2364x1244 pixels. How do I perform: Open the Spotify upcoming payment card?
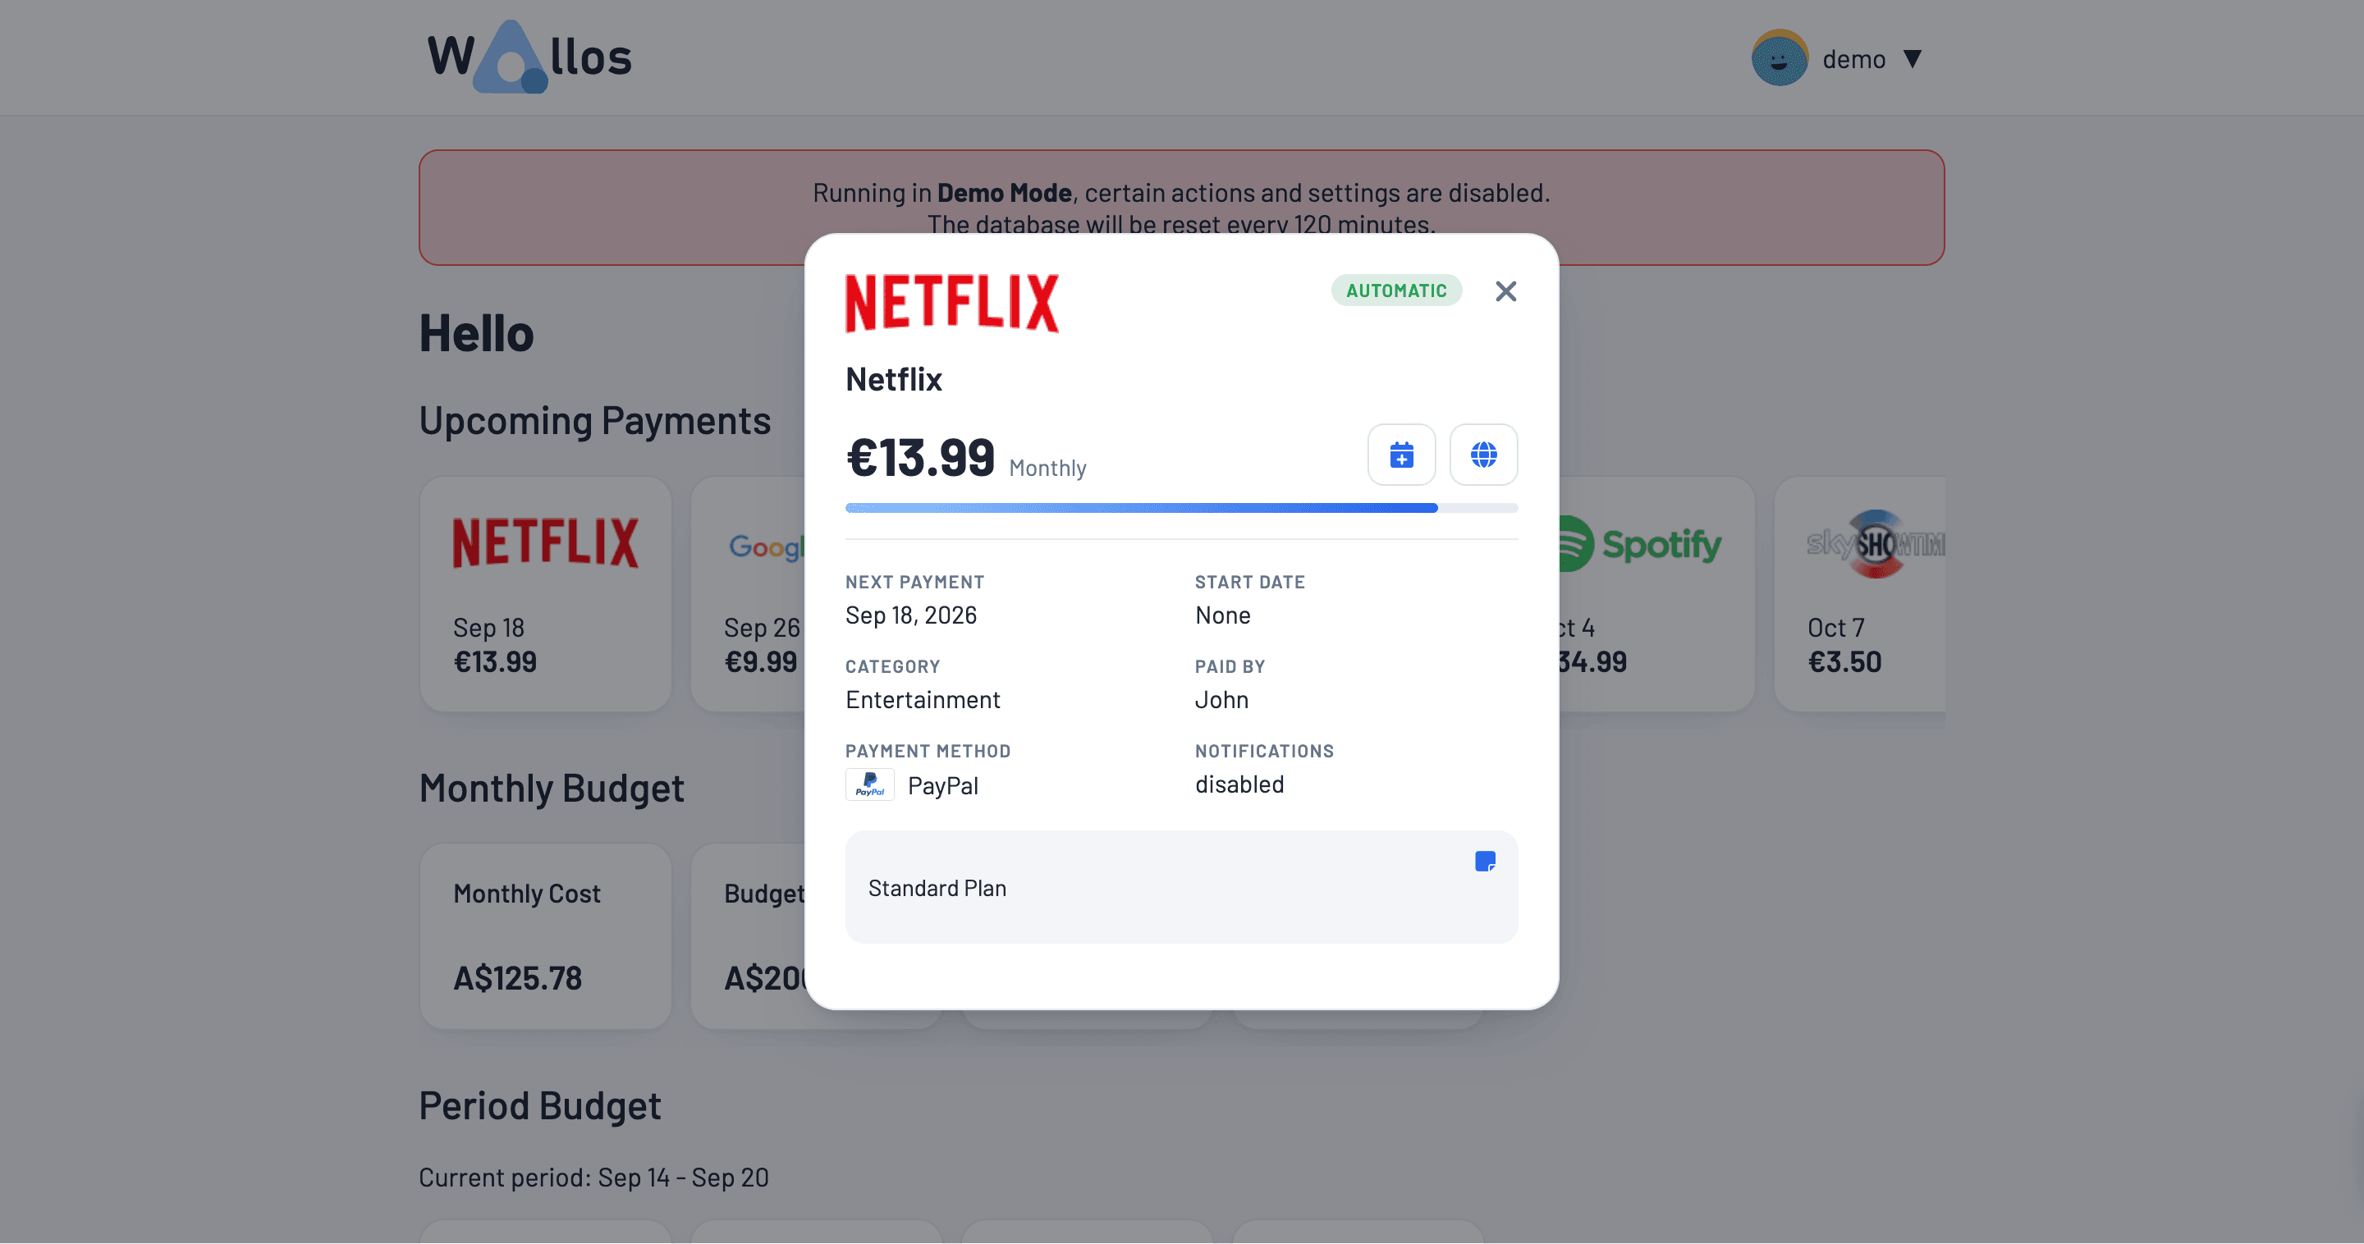point(1656,593)
